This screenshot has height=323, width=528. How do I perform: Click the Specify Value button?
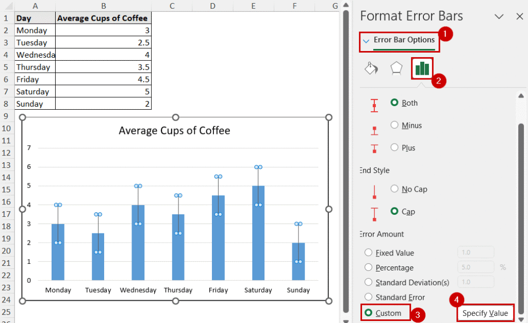pos(485,313)
